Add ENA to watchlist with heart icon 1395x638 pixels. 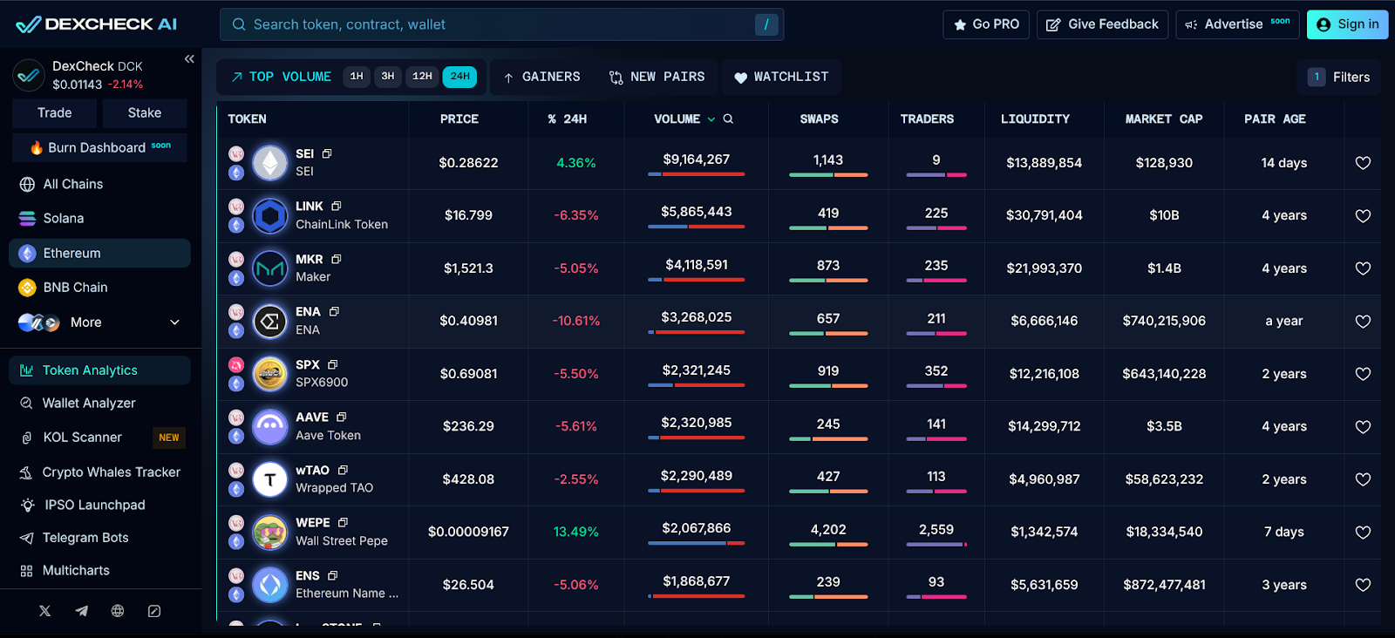[1363, 322]
